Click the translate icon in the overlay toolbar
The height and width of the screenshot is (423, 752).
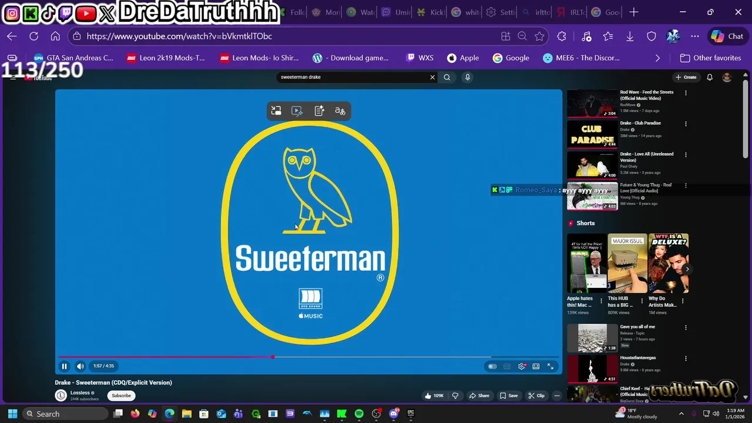click(340, 110)
